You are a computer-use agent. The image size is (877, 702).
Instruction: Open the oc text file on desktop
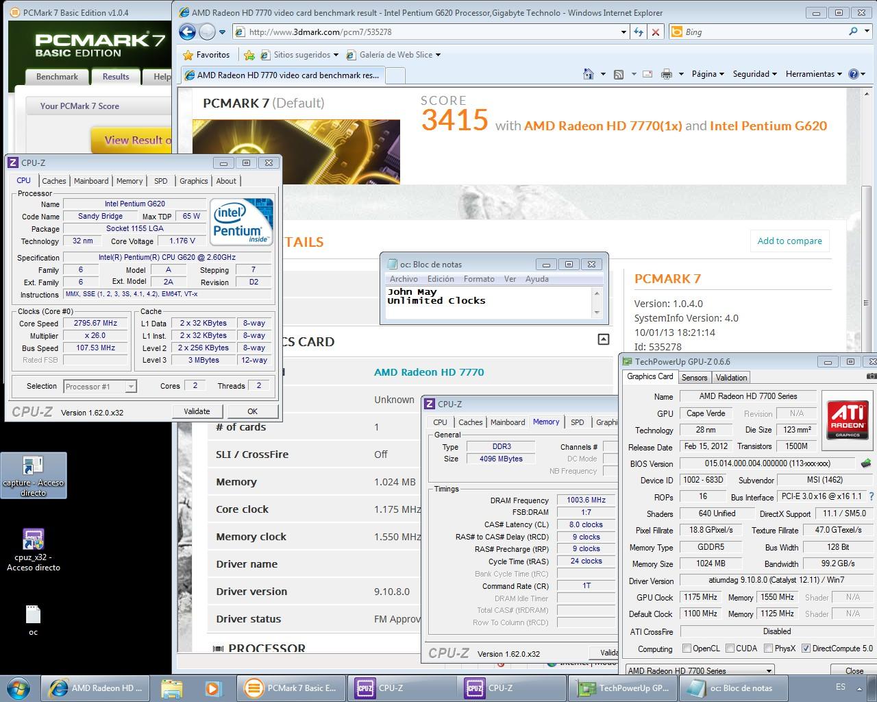click(x=33, y=620)
